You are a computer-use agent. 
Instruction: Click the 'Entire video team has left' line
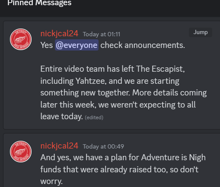click(112, 69)
